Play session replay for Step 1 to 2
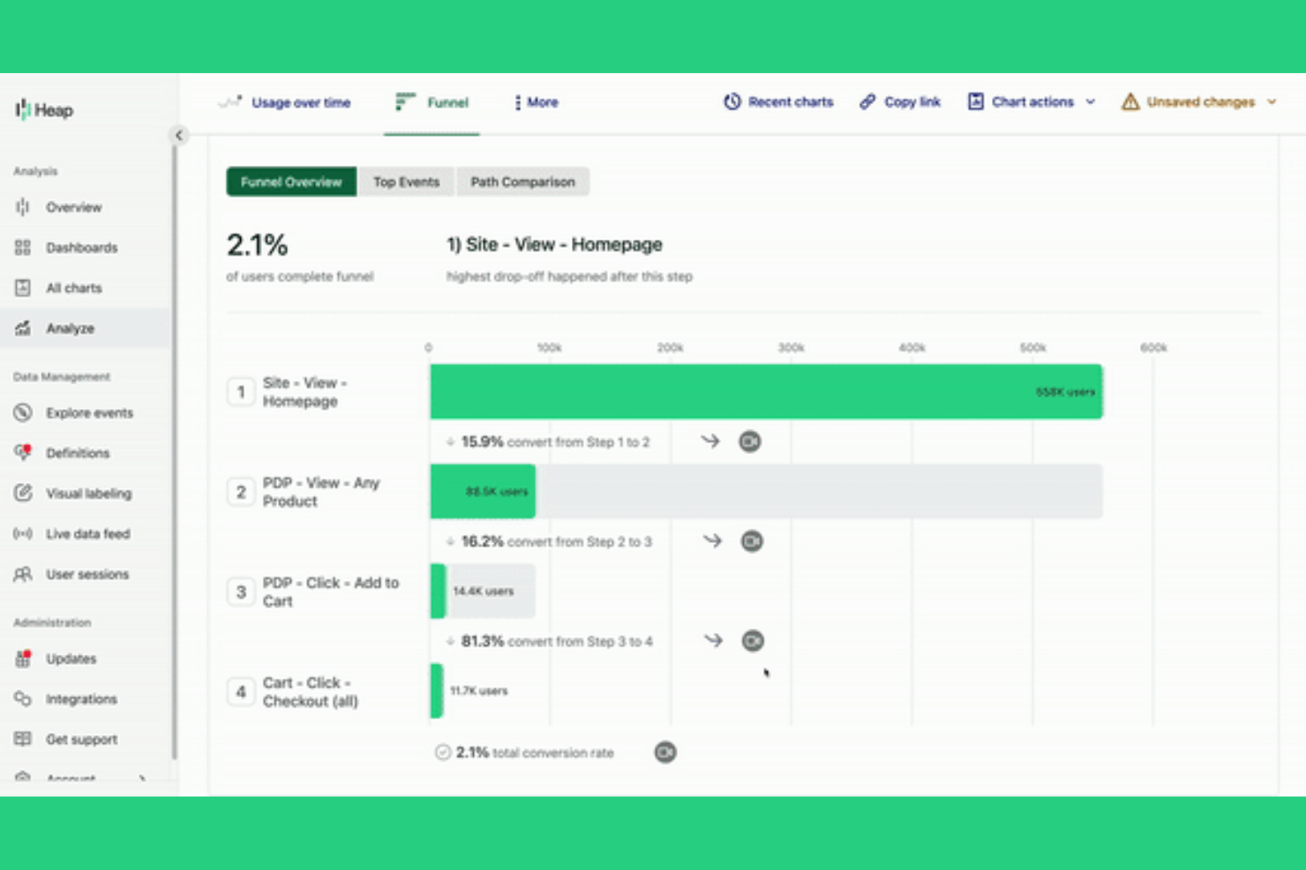The width and height of the screenshot is (1306, 870). click(x=749, y=441)
